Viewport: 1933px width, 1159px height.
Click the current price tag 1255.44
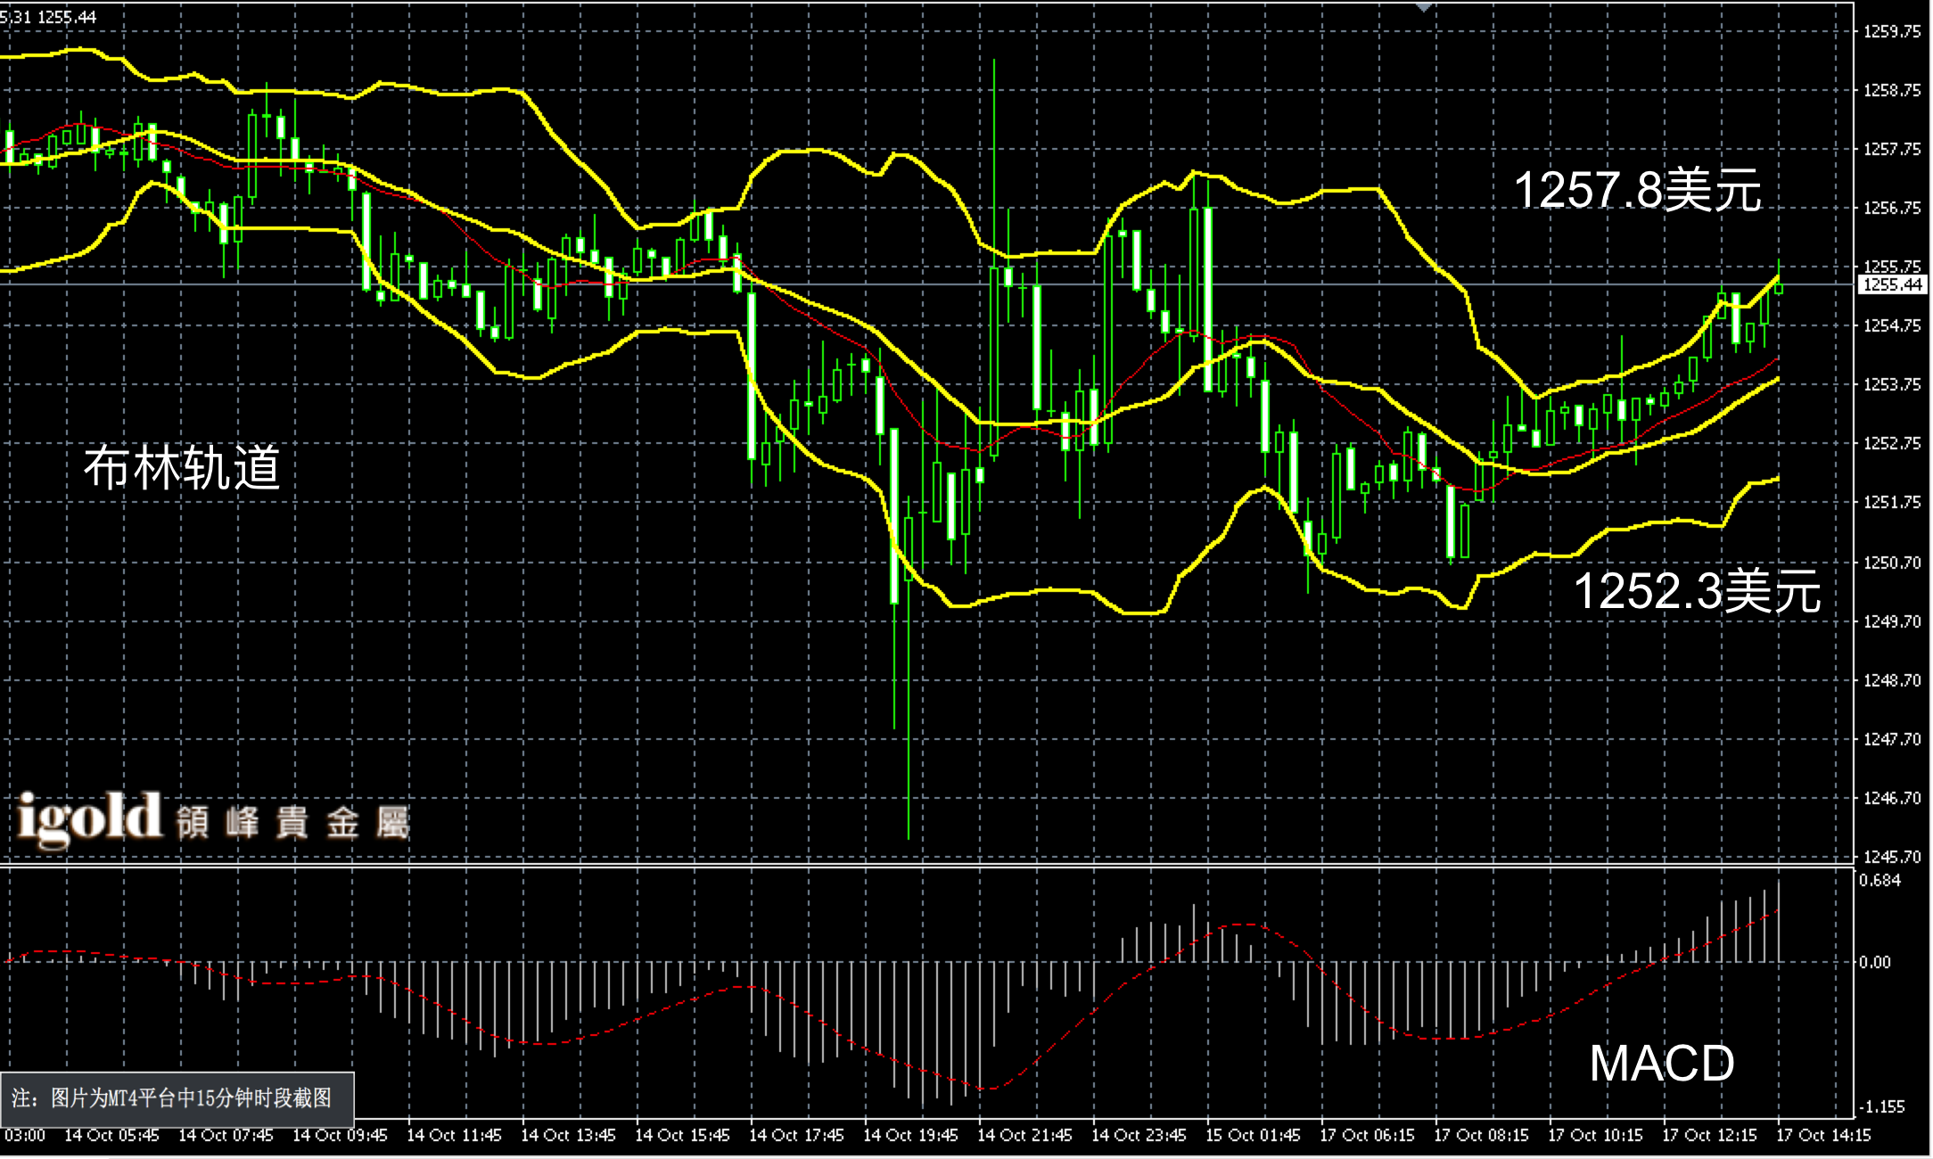(x=1893, y=285)
